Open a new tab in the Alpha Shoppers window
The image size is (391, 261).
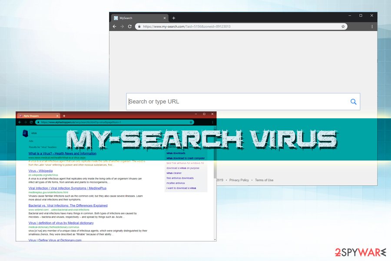(64, 116)
